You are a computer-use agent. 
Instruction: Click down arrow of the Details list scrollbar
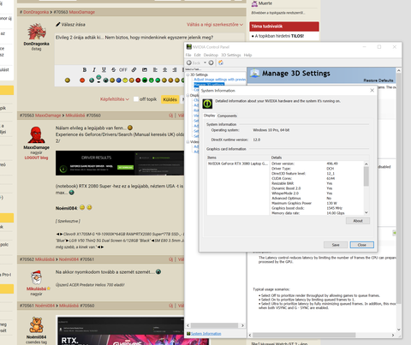coord(366,212)
